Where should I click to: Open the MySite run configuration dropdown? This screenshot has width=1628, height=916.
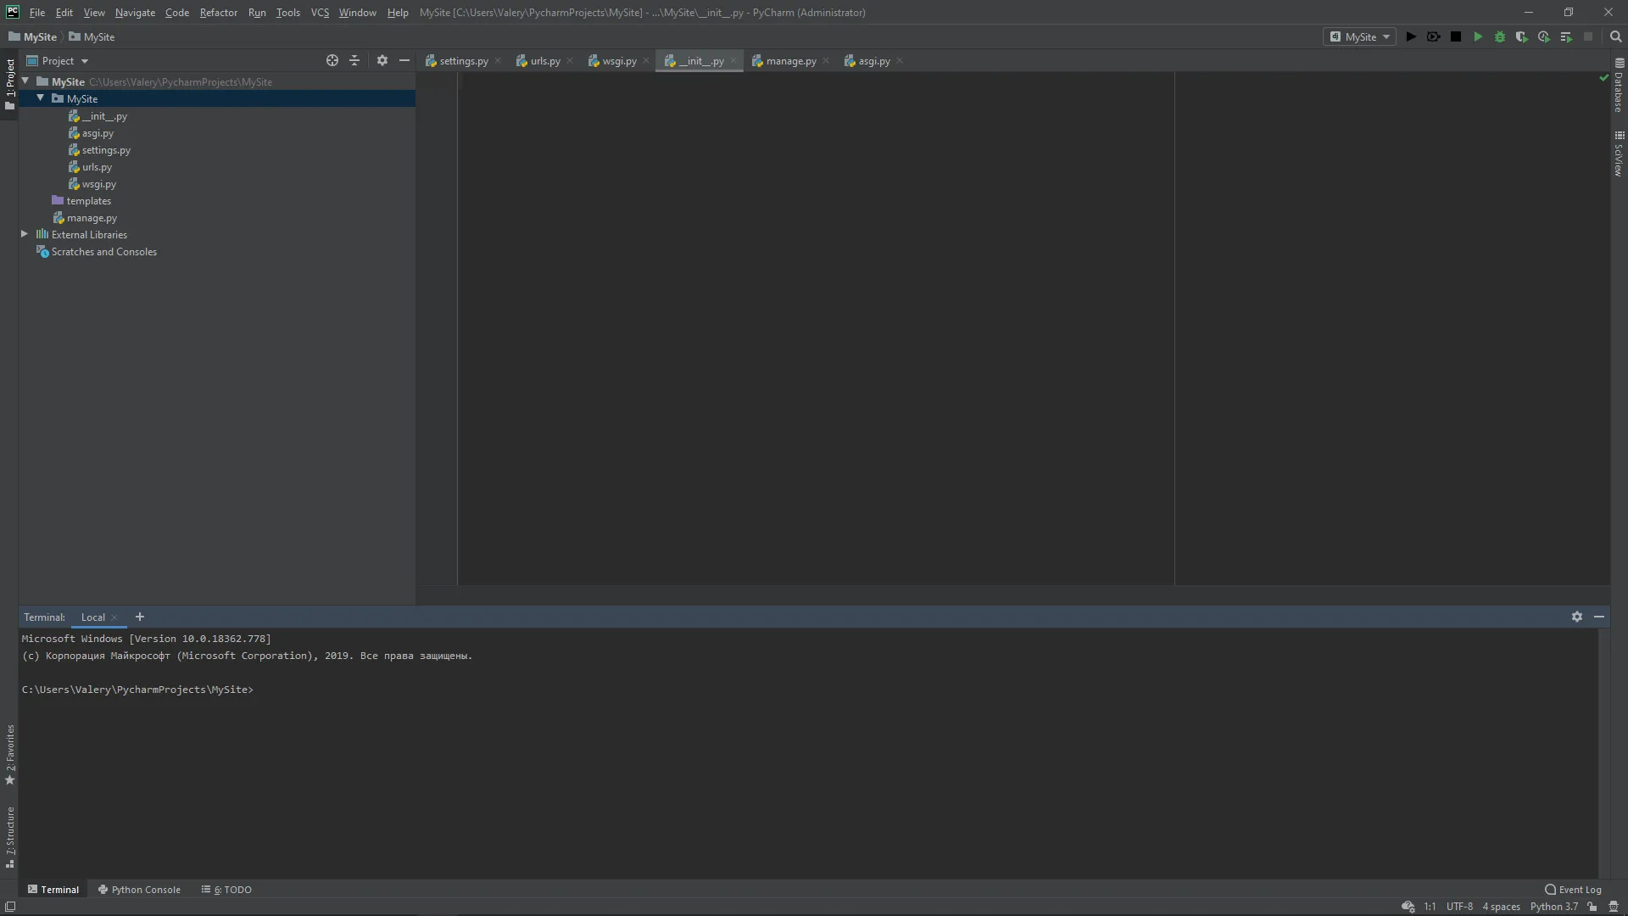click(x=1360, y=36)
